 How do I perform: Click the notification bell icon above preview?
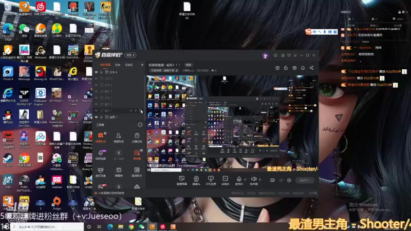point(303,68)
